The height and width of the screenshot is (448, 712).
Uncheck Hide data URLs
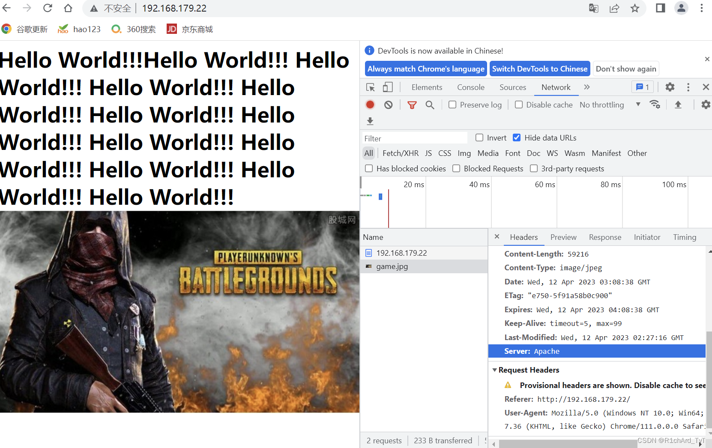tap(517, 137)
